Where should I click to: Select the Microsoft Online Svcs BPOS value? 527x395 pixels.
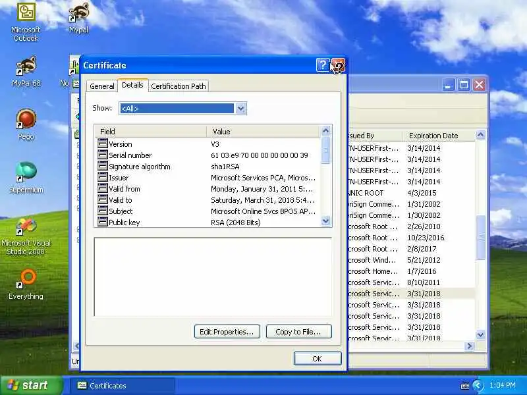pyautogui.click(x=263, y=211)
